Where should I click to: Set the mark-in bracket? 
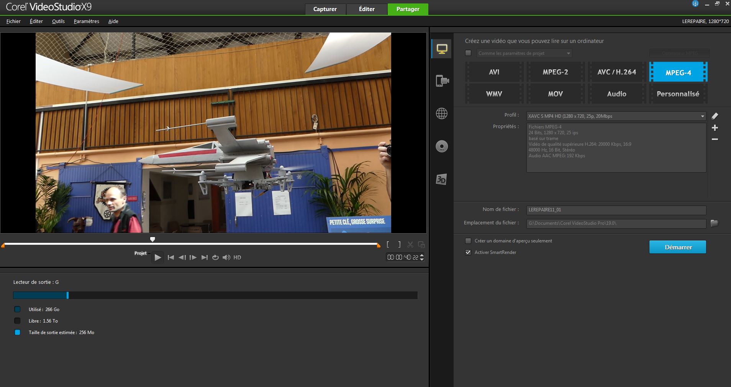(388, 244)
